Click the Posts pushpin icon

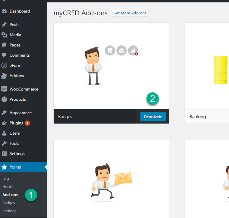tap(4, 25)
